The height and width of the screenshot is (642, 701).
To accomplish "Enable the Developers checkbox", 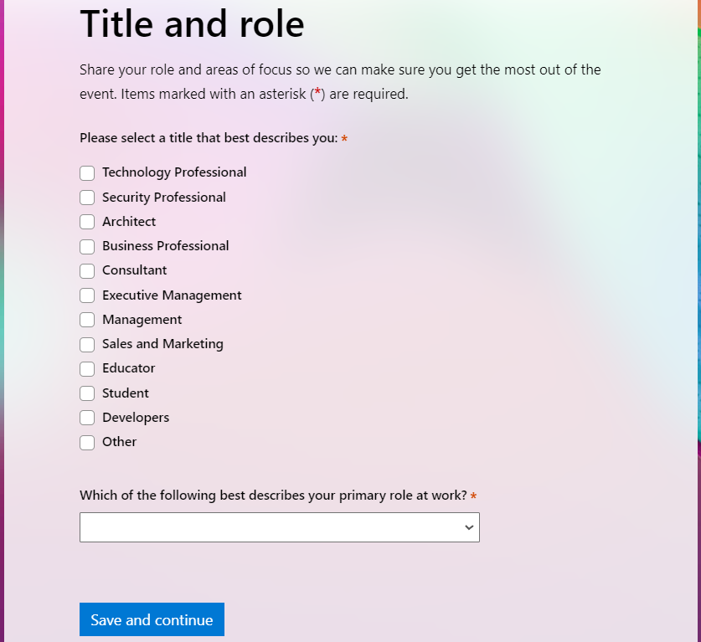I will click(x=87, y=418).
